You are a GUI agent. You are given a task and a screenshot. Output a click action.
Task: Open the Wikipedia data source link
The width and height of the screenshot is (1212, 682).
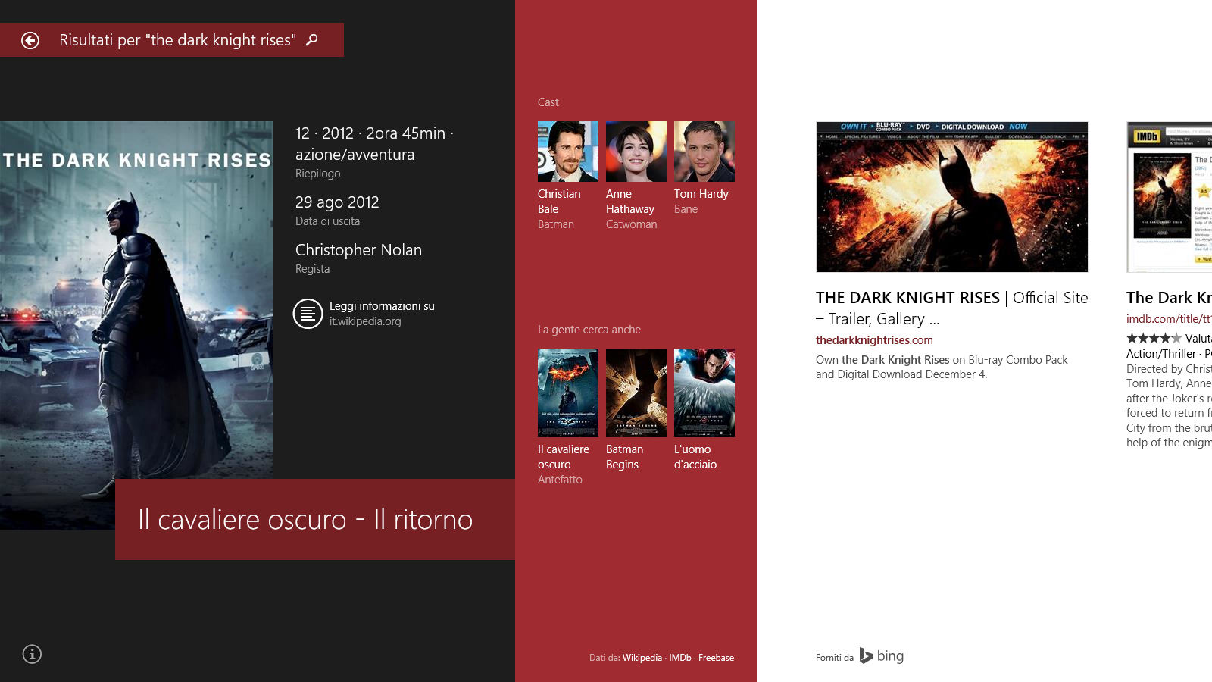642,658
